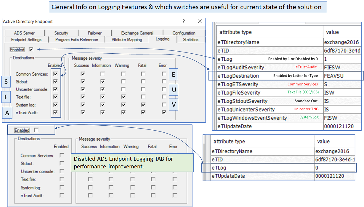Enable Fatal severity for Text file row
Image resolution: width=364 pixels, height=207 pixels.
(143, 97)
